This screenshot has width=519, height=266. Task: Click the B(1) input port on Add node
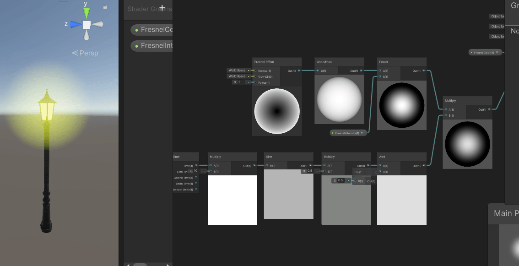(380, 171)
